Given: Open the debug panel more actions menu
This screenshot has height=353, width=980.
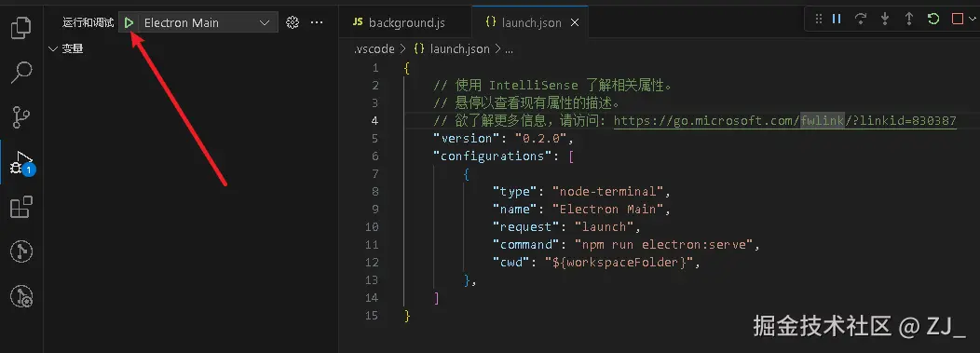Looking at the screenshot, I should pos(317,23).
